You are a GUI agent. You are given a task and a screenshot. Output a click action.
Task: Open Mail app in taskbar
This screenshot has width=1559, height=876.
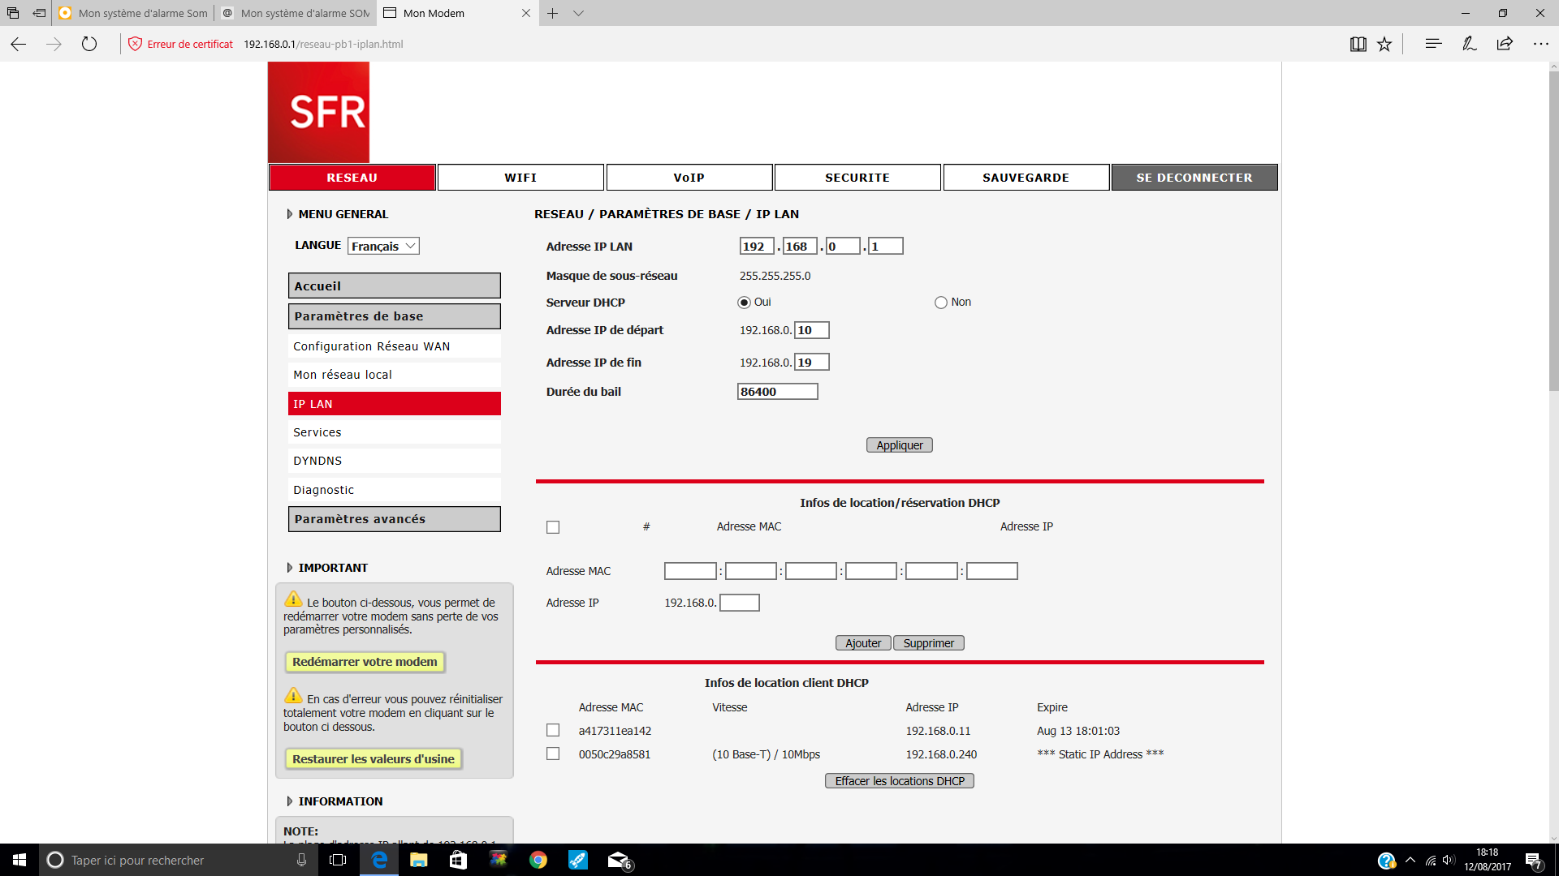coord(619,860)
